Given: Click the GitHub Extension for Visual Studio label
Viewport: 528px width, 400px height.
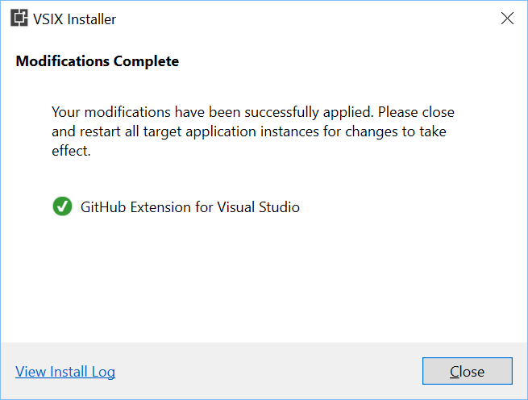Looking at the screenshot, I should click(190, 207).
